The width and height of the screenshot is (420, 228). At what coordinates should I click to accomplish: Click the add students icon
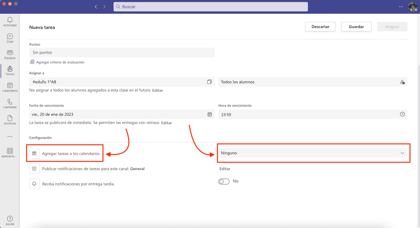pos(402,82)
